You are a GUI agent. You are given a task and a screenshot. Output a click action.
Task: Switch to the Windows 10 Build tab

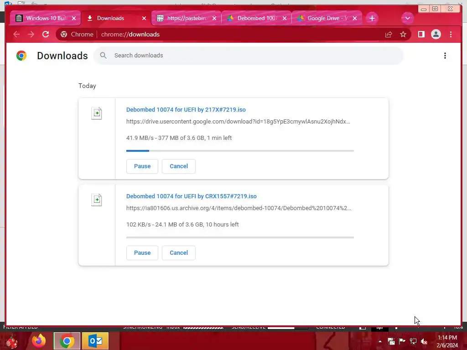coord(45,18)
